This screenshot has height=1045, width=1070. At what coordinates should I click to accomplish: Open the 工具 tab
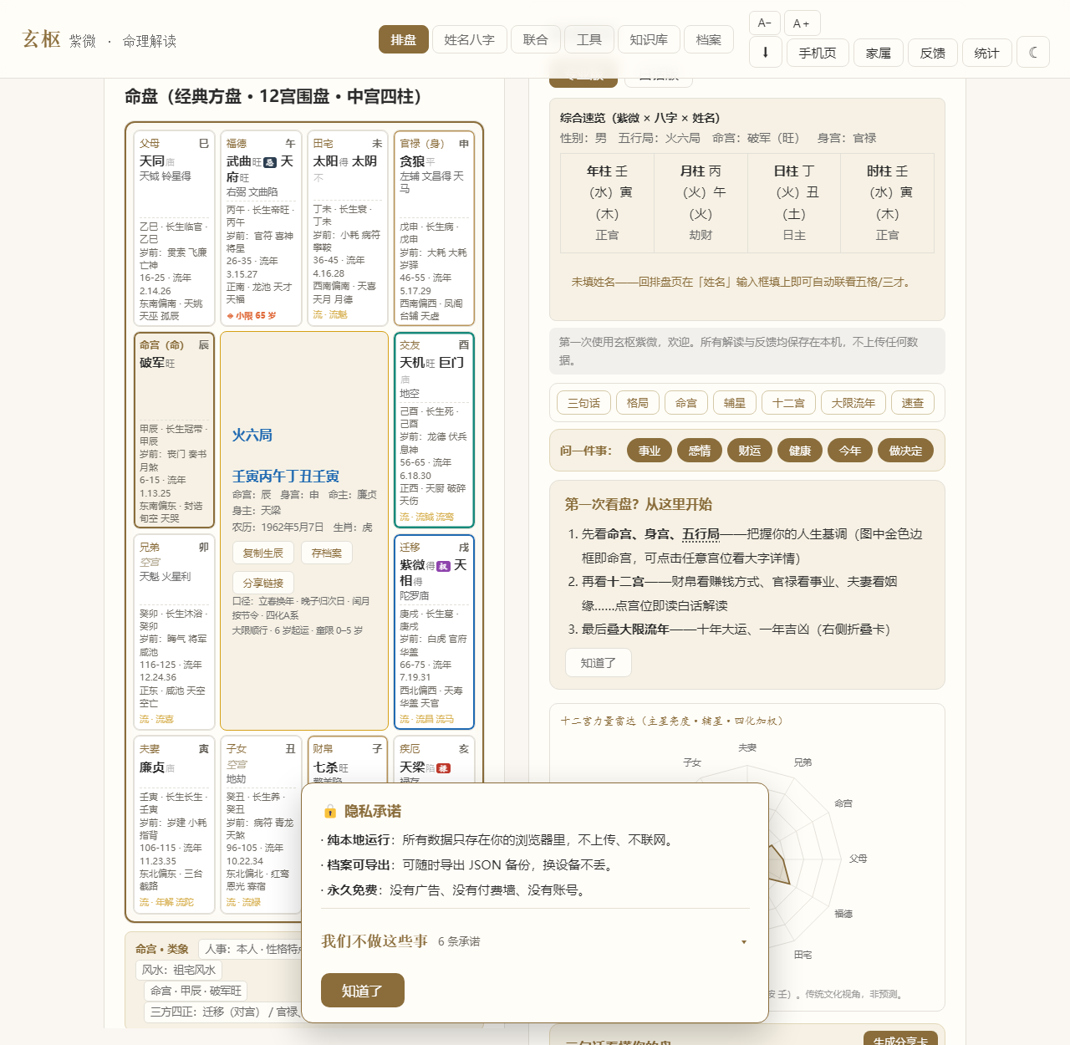tap(589, 39)
